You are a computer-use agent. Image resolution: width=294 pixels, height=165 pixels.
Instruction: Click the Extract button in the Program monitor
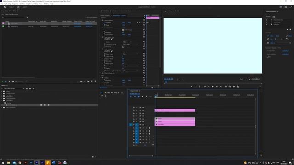(230, 87)
